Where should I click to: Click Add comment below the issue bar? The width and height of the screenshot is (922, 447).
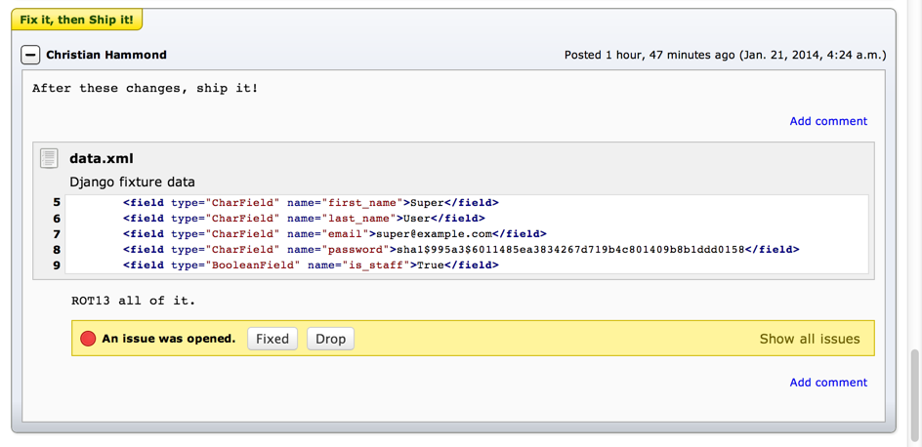827,383
